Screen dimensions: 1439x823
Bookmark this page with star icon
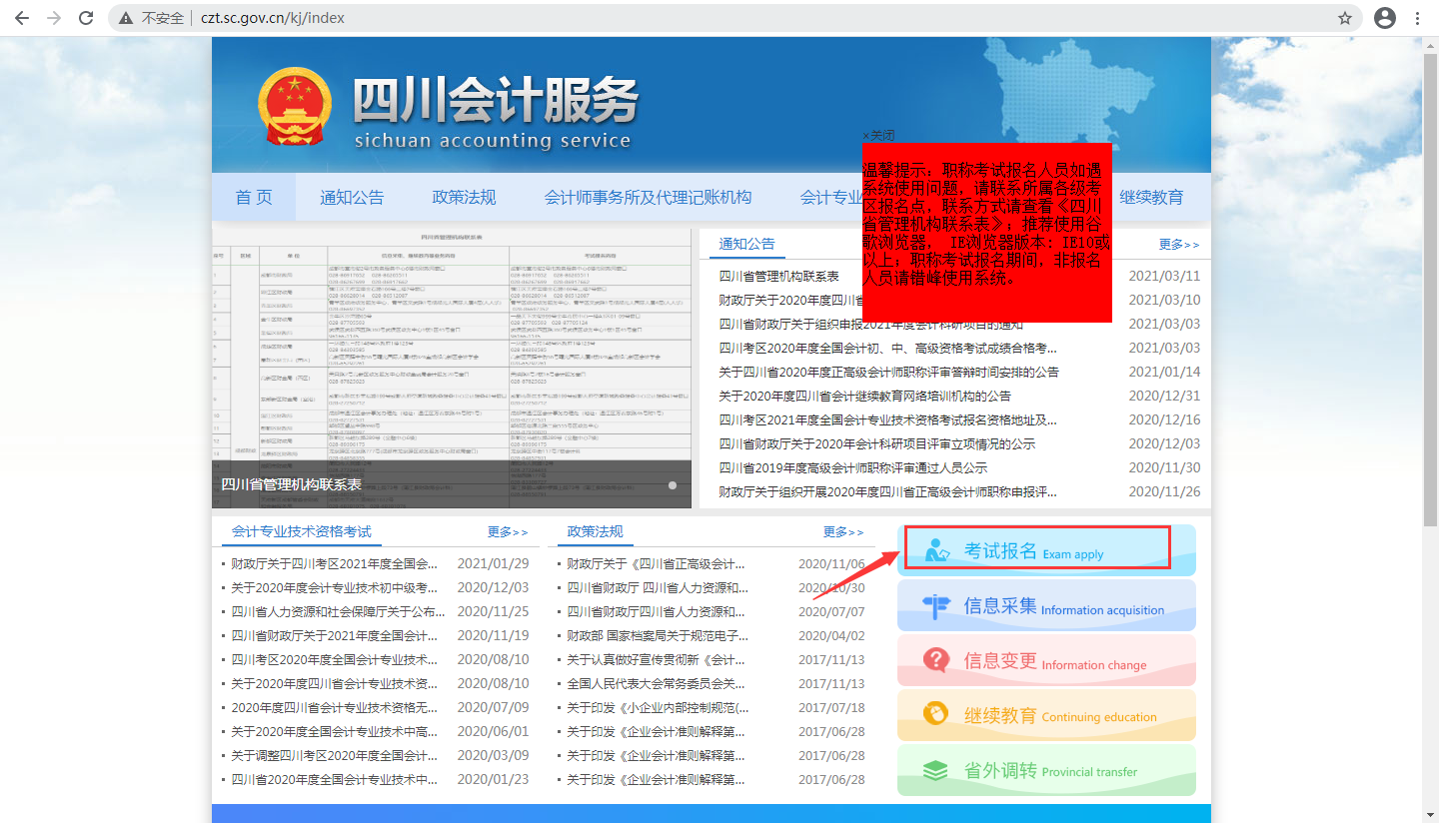click(x=1345, y=18)
